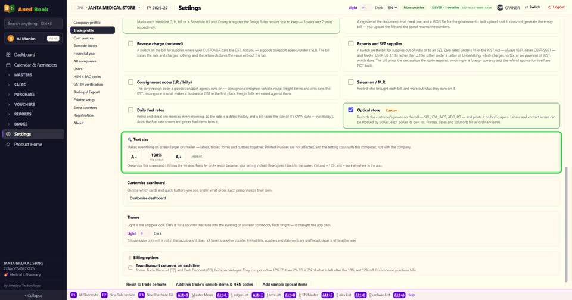This screenshot has width=572, height=300.
Task: Increase text size with A+ button
Action: click(x=178, y=157)
